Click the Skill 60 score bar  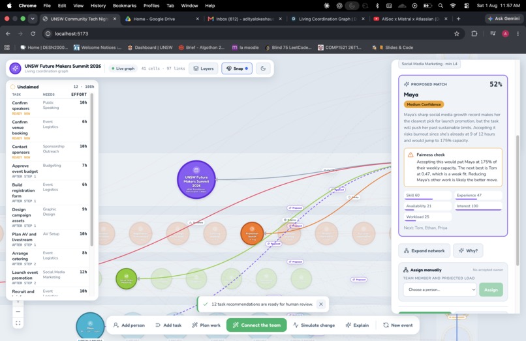[x=427, y=196]
